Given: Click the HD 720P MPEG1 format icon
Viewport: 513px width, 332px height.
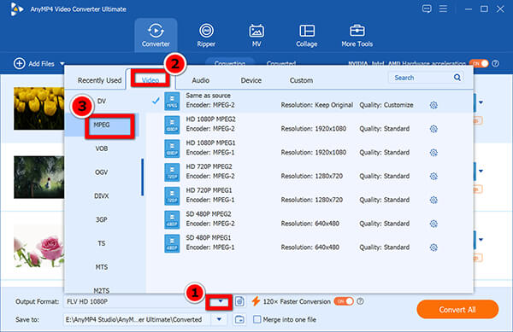Looking at the screenshot, I should tap(172, 196).
